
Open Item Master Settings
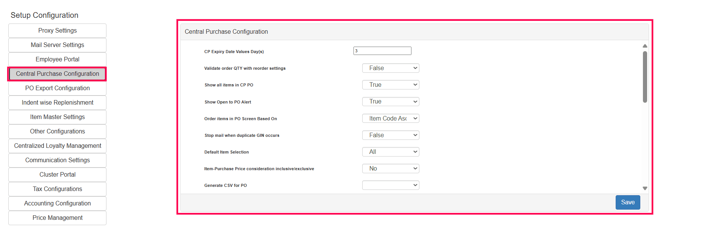coord(57,117)
